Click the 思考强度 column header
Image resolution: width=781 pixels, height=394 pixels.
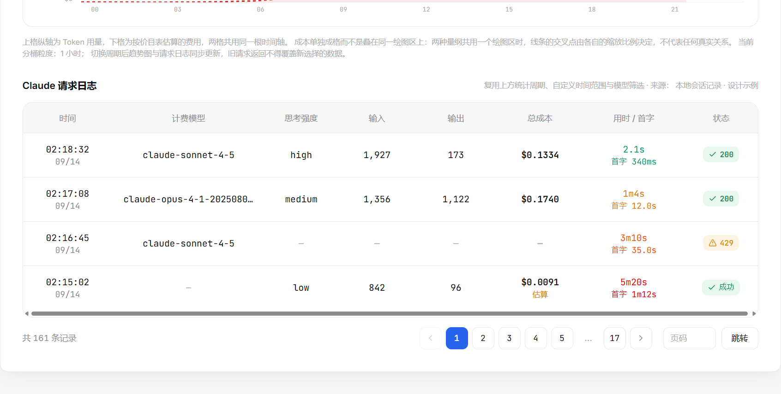[x=301, y=118]
